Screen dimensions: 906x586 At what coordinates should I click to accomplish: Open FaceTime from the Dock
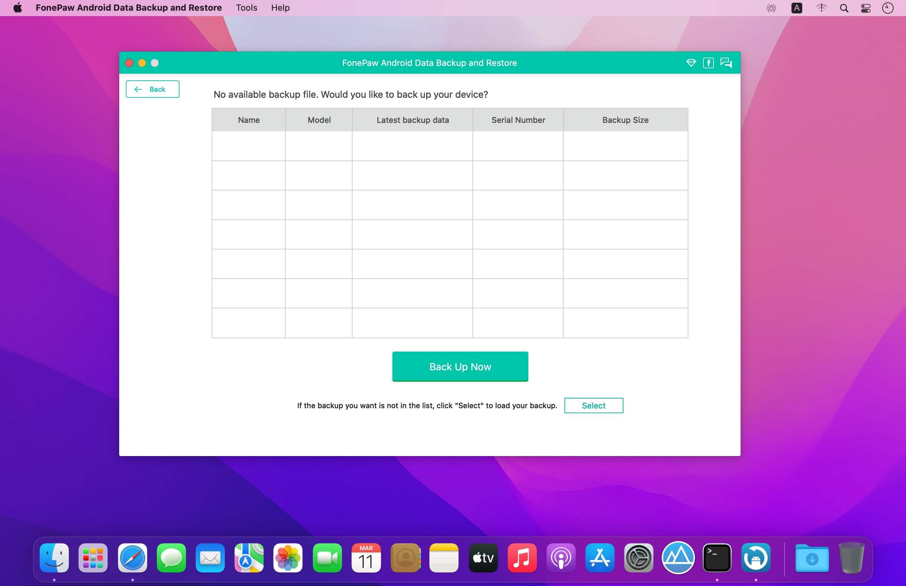point(327,558)
